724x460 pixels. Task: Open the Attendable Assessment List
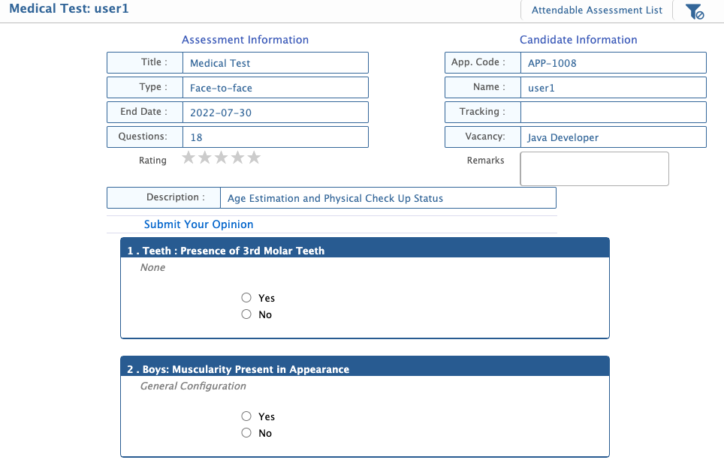597,11
